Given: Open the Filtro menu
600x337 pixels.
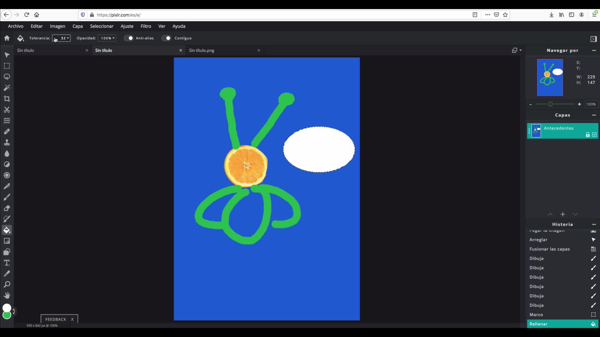Looking at the screenshot, I should (x=146, y=26).
